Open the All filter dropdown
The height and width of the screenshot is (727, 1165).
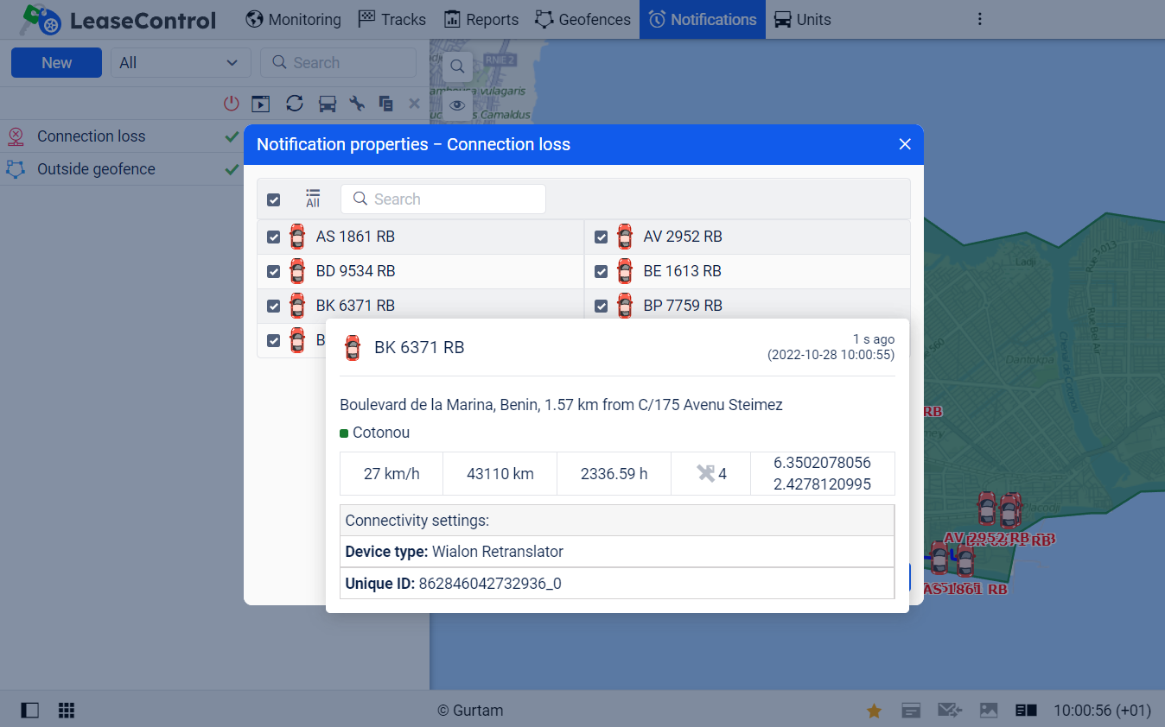pyautogui.click(x=181, y=63)
